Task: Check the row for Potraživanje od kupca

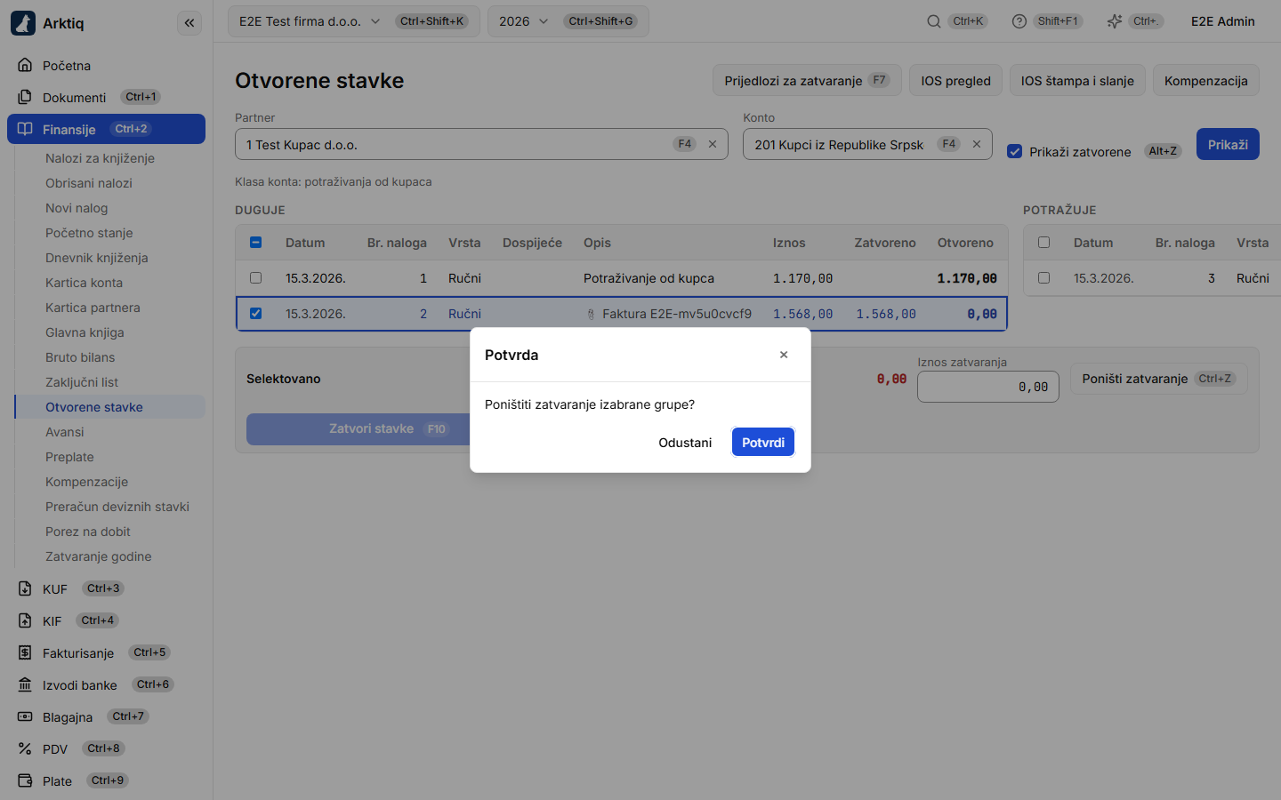Action: point(256,278)
